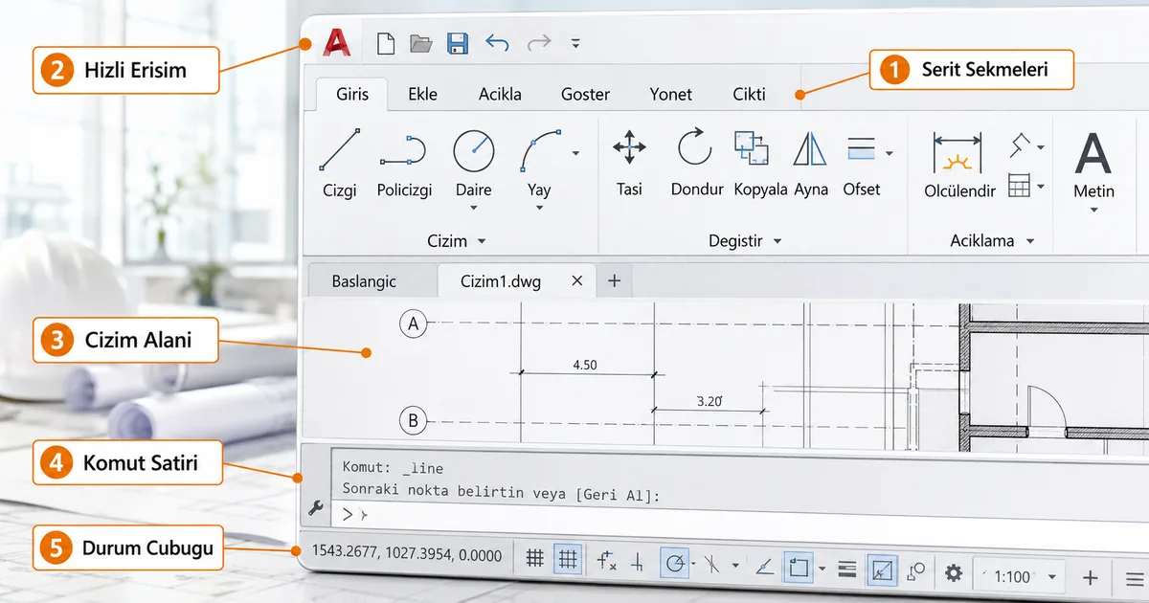
Task: Select the Daire circle tool
Action: 474,163
